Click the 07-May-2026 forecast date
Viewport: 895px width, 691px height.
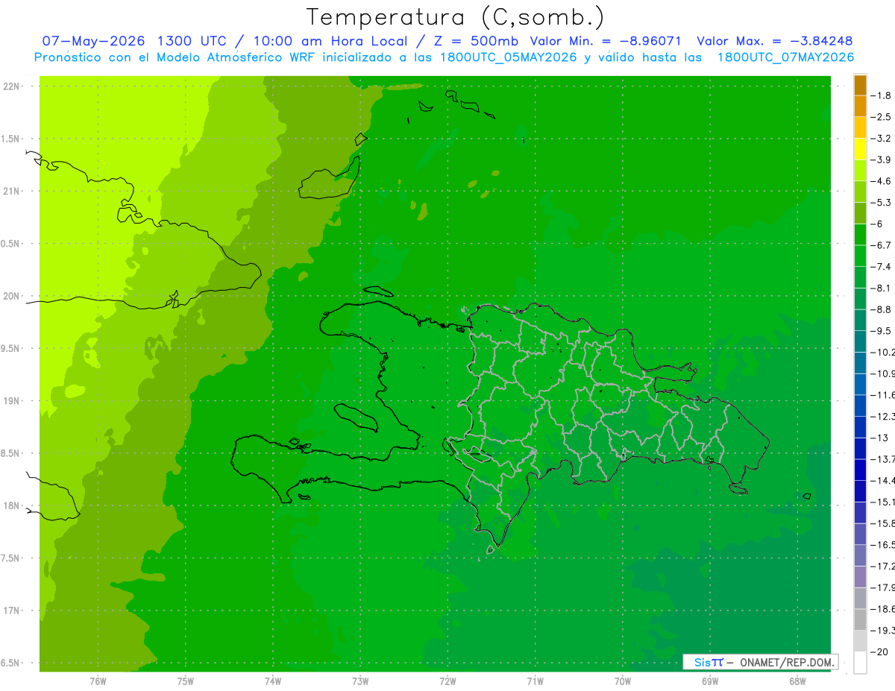tap(89, 41)
